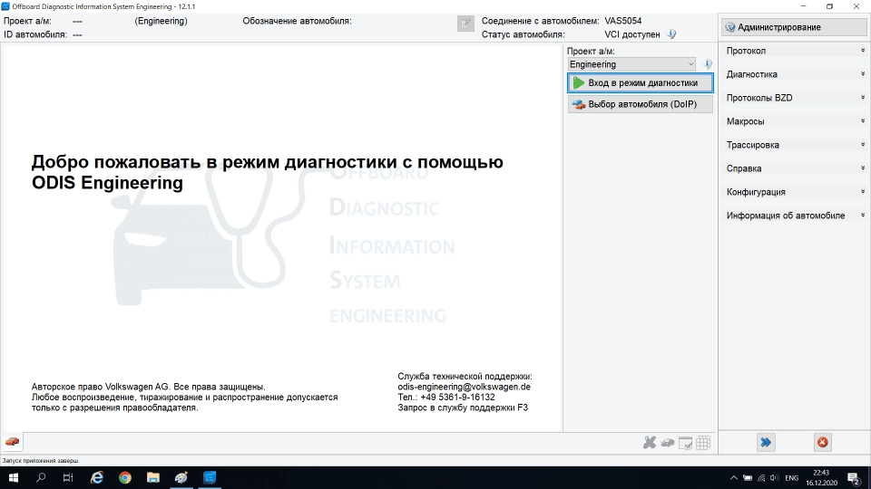The image size is (871, 489).
Task: Open the Администрирование panel
Action: pos(795,27)
